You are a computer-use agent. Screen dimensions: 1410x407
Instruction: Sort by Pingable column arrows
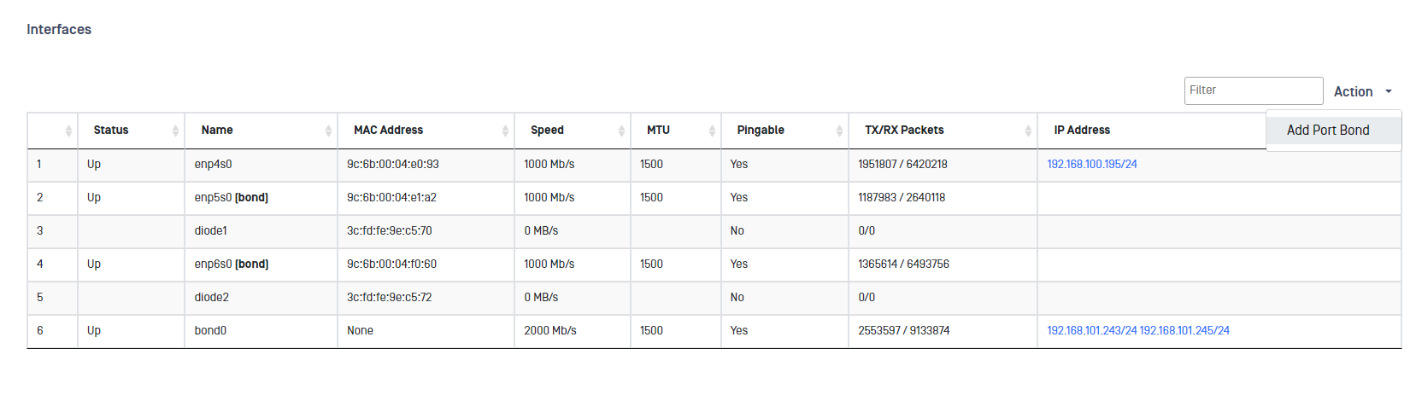pyautogui.click(x=839, y=131)
